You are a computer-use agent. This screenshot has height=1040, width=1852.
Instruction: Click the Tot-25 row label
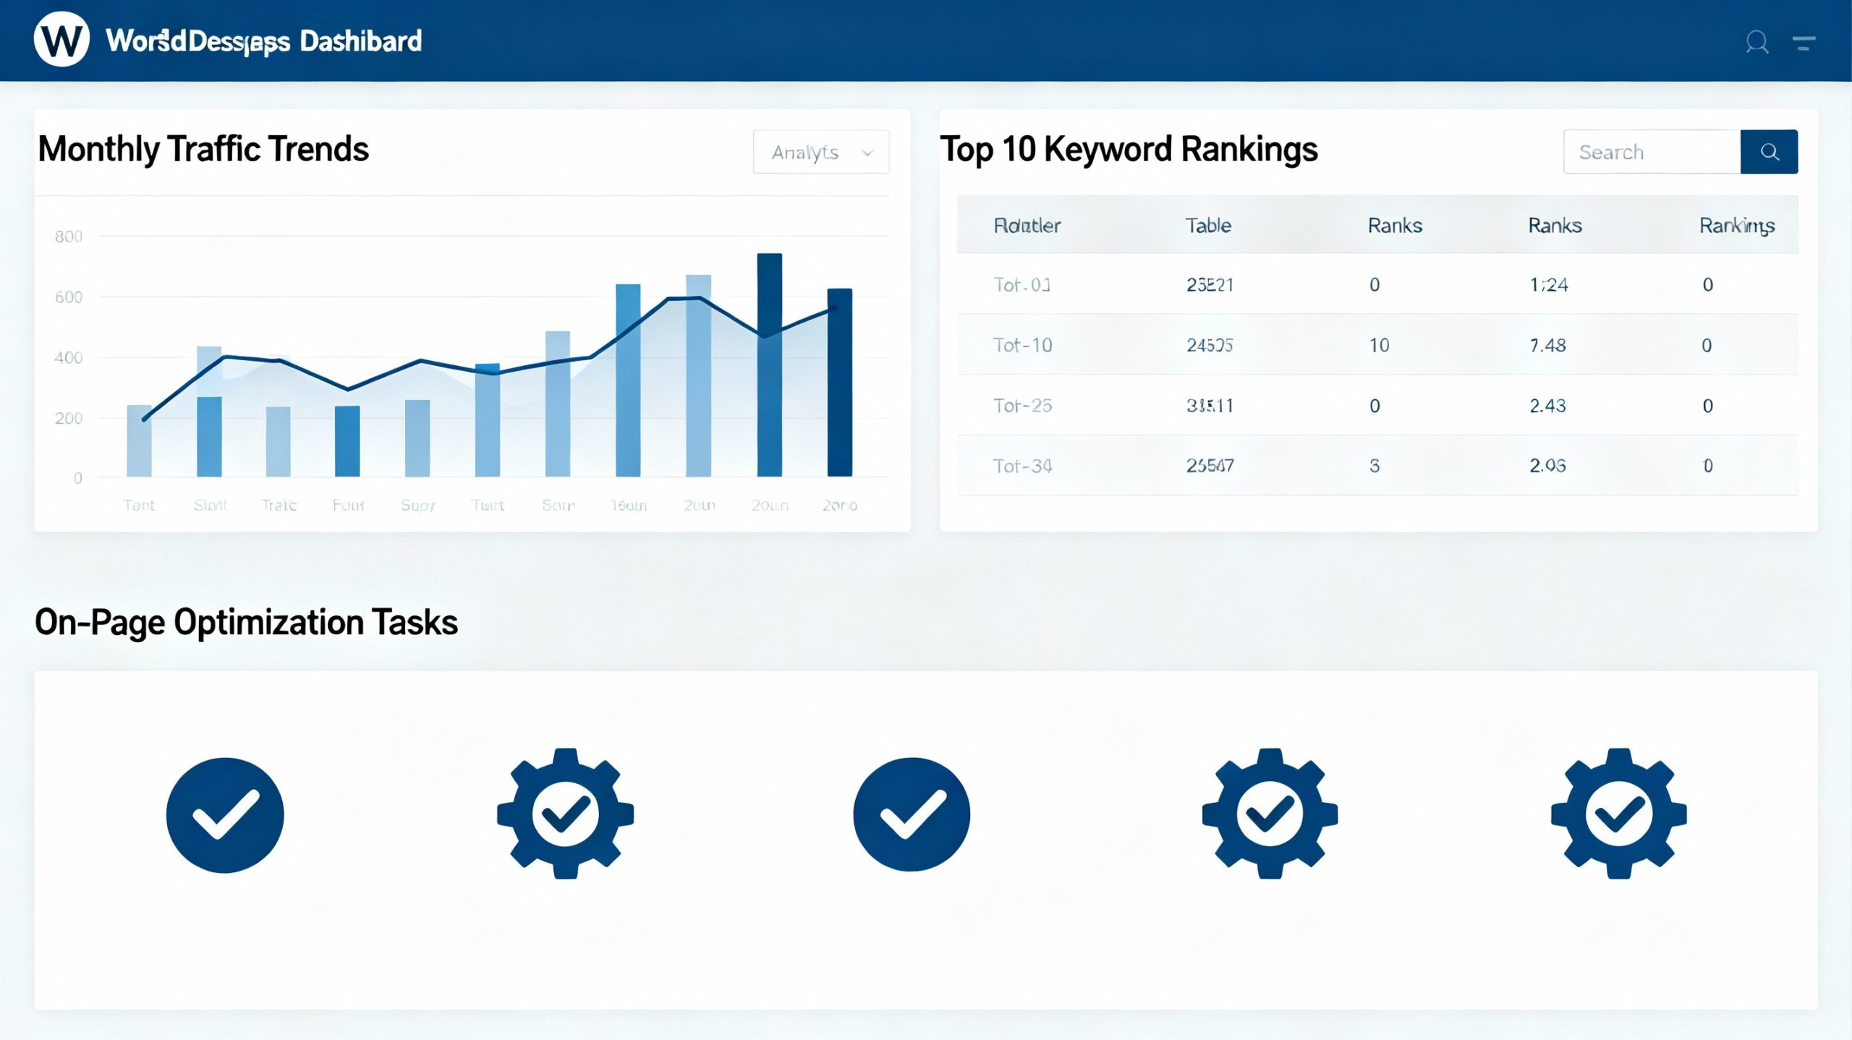(x=1021, y=406)
